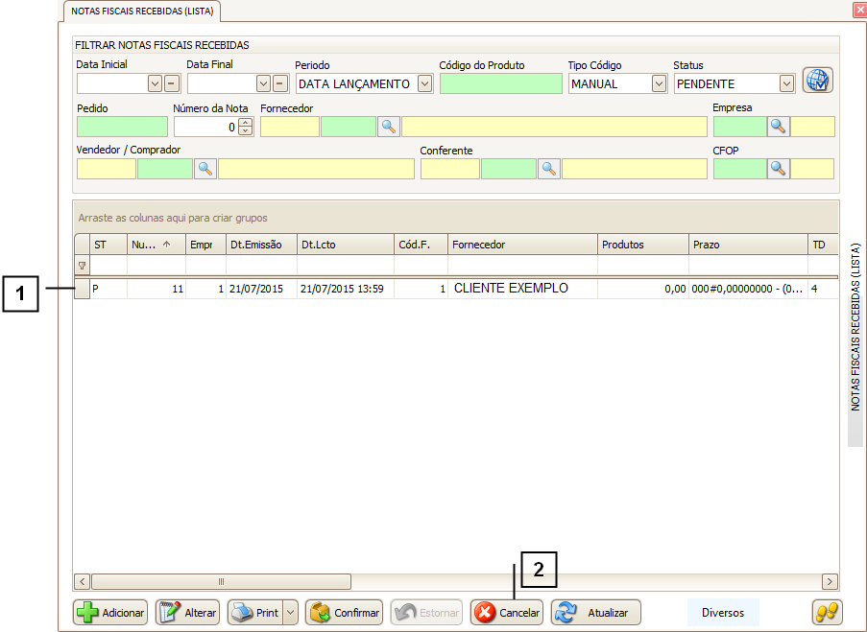The image size is (867, 632).
Task: Open the Status PENDENTE dropdown
Action: (786, 83)
